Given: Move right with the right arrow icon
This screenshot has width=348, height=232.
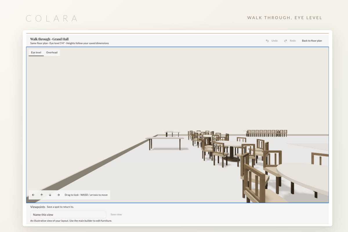Looking at the screenshot, I should pos(59,195).
